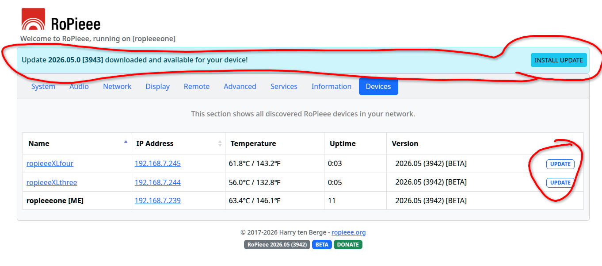Sort devices by Name column arrow
This screenshot has width=602, height=266.
(x=126, y=142)
